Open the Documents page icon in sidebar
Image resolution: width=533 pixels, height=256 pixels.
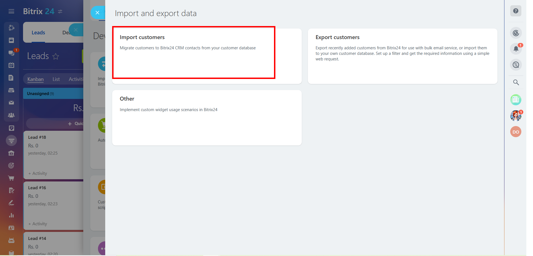(11, 78)
